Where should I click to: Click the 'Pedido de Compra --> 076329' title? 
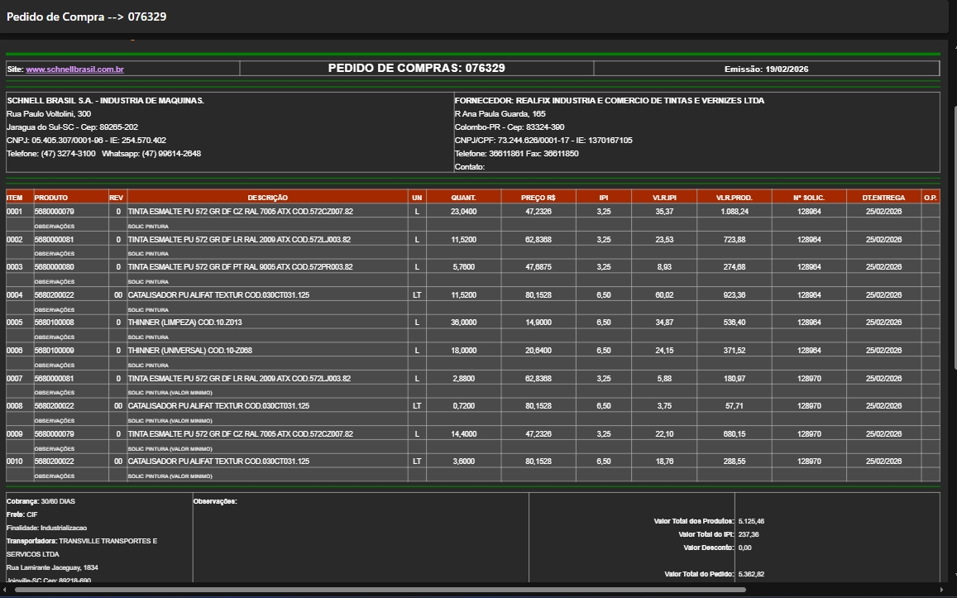click(x=86, y=17)
